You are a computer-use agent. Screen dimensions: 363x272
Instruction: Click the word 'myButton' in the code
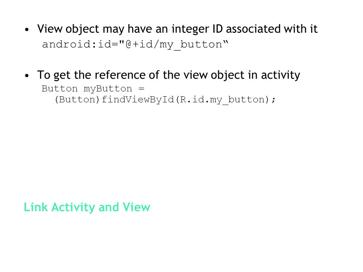[108, 89]
